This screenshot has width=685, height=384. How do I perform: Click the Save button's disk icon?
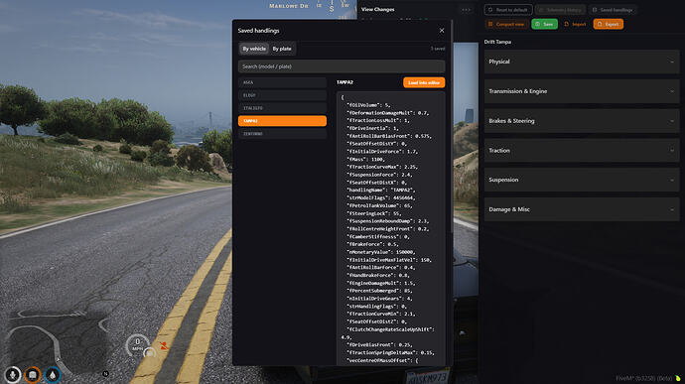click(x=538, y=24)
